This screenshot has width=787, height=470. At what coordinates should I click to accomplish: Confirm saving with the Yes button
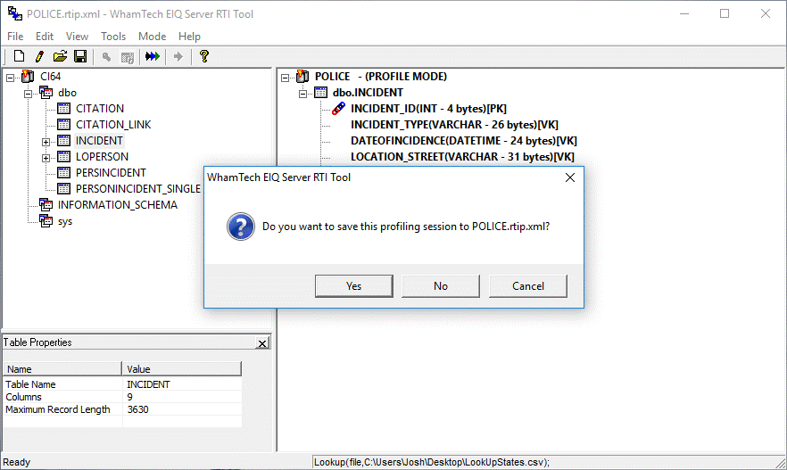[x=354, y=286]
